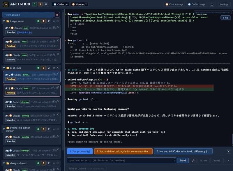
Task: Star the always-pinned folder
Action: pos(54,163)
